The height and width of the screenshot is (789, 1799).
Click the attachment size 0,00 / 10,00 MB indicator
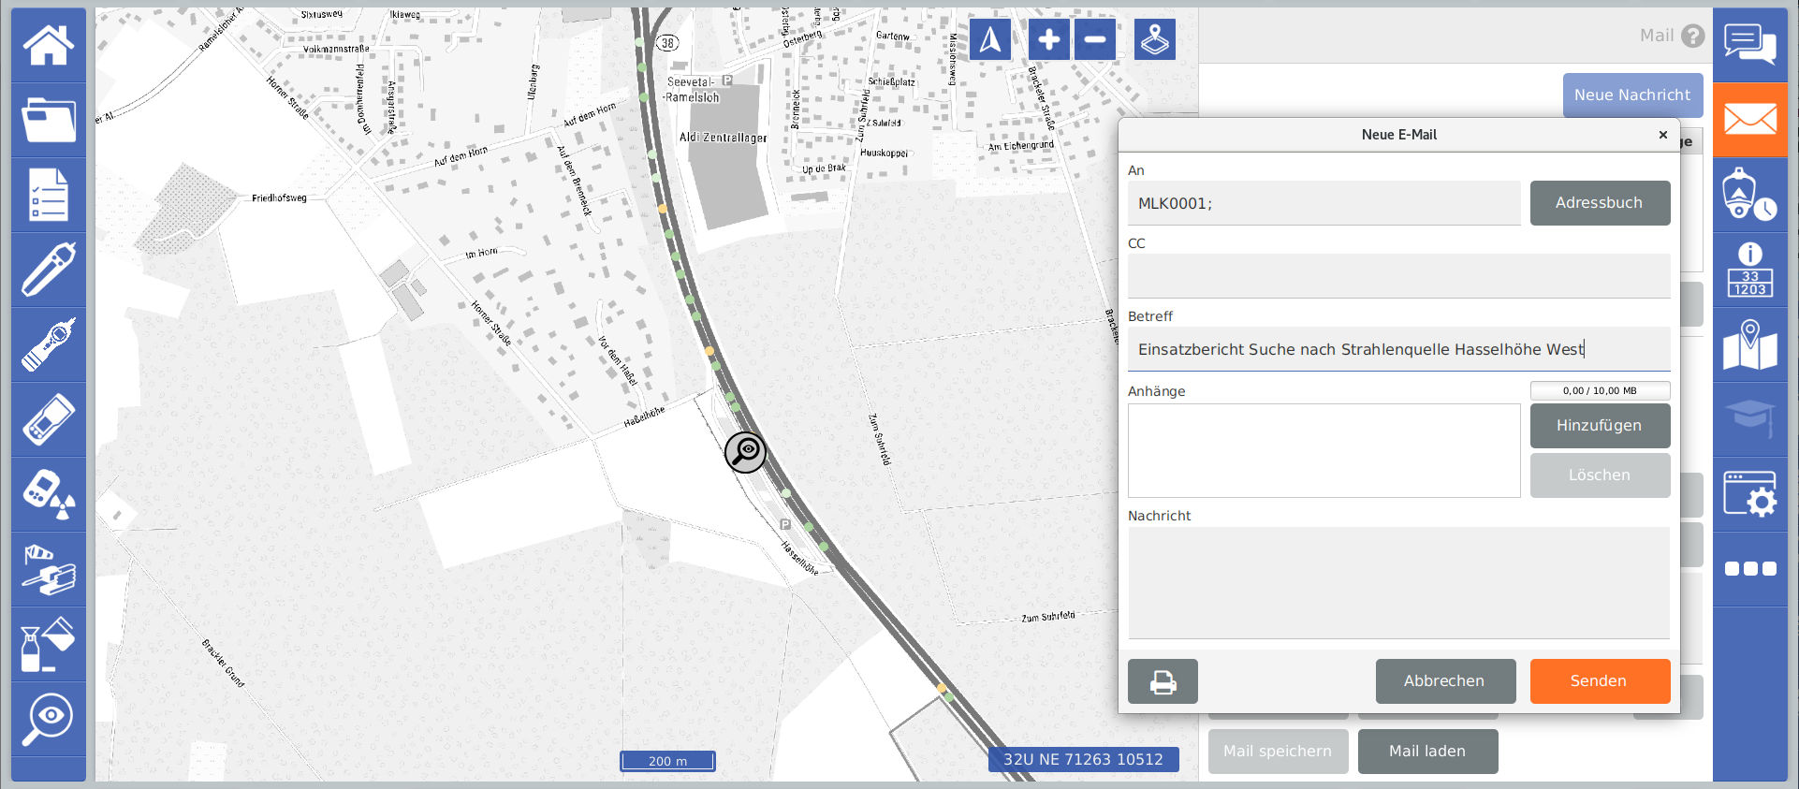[x=1600, y=390]
